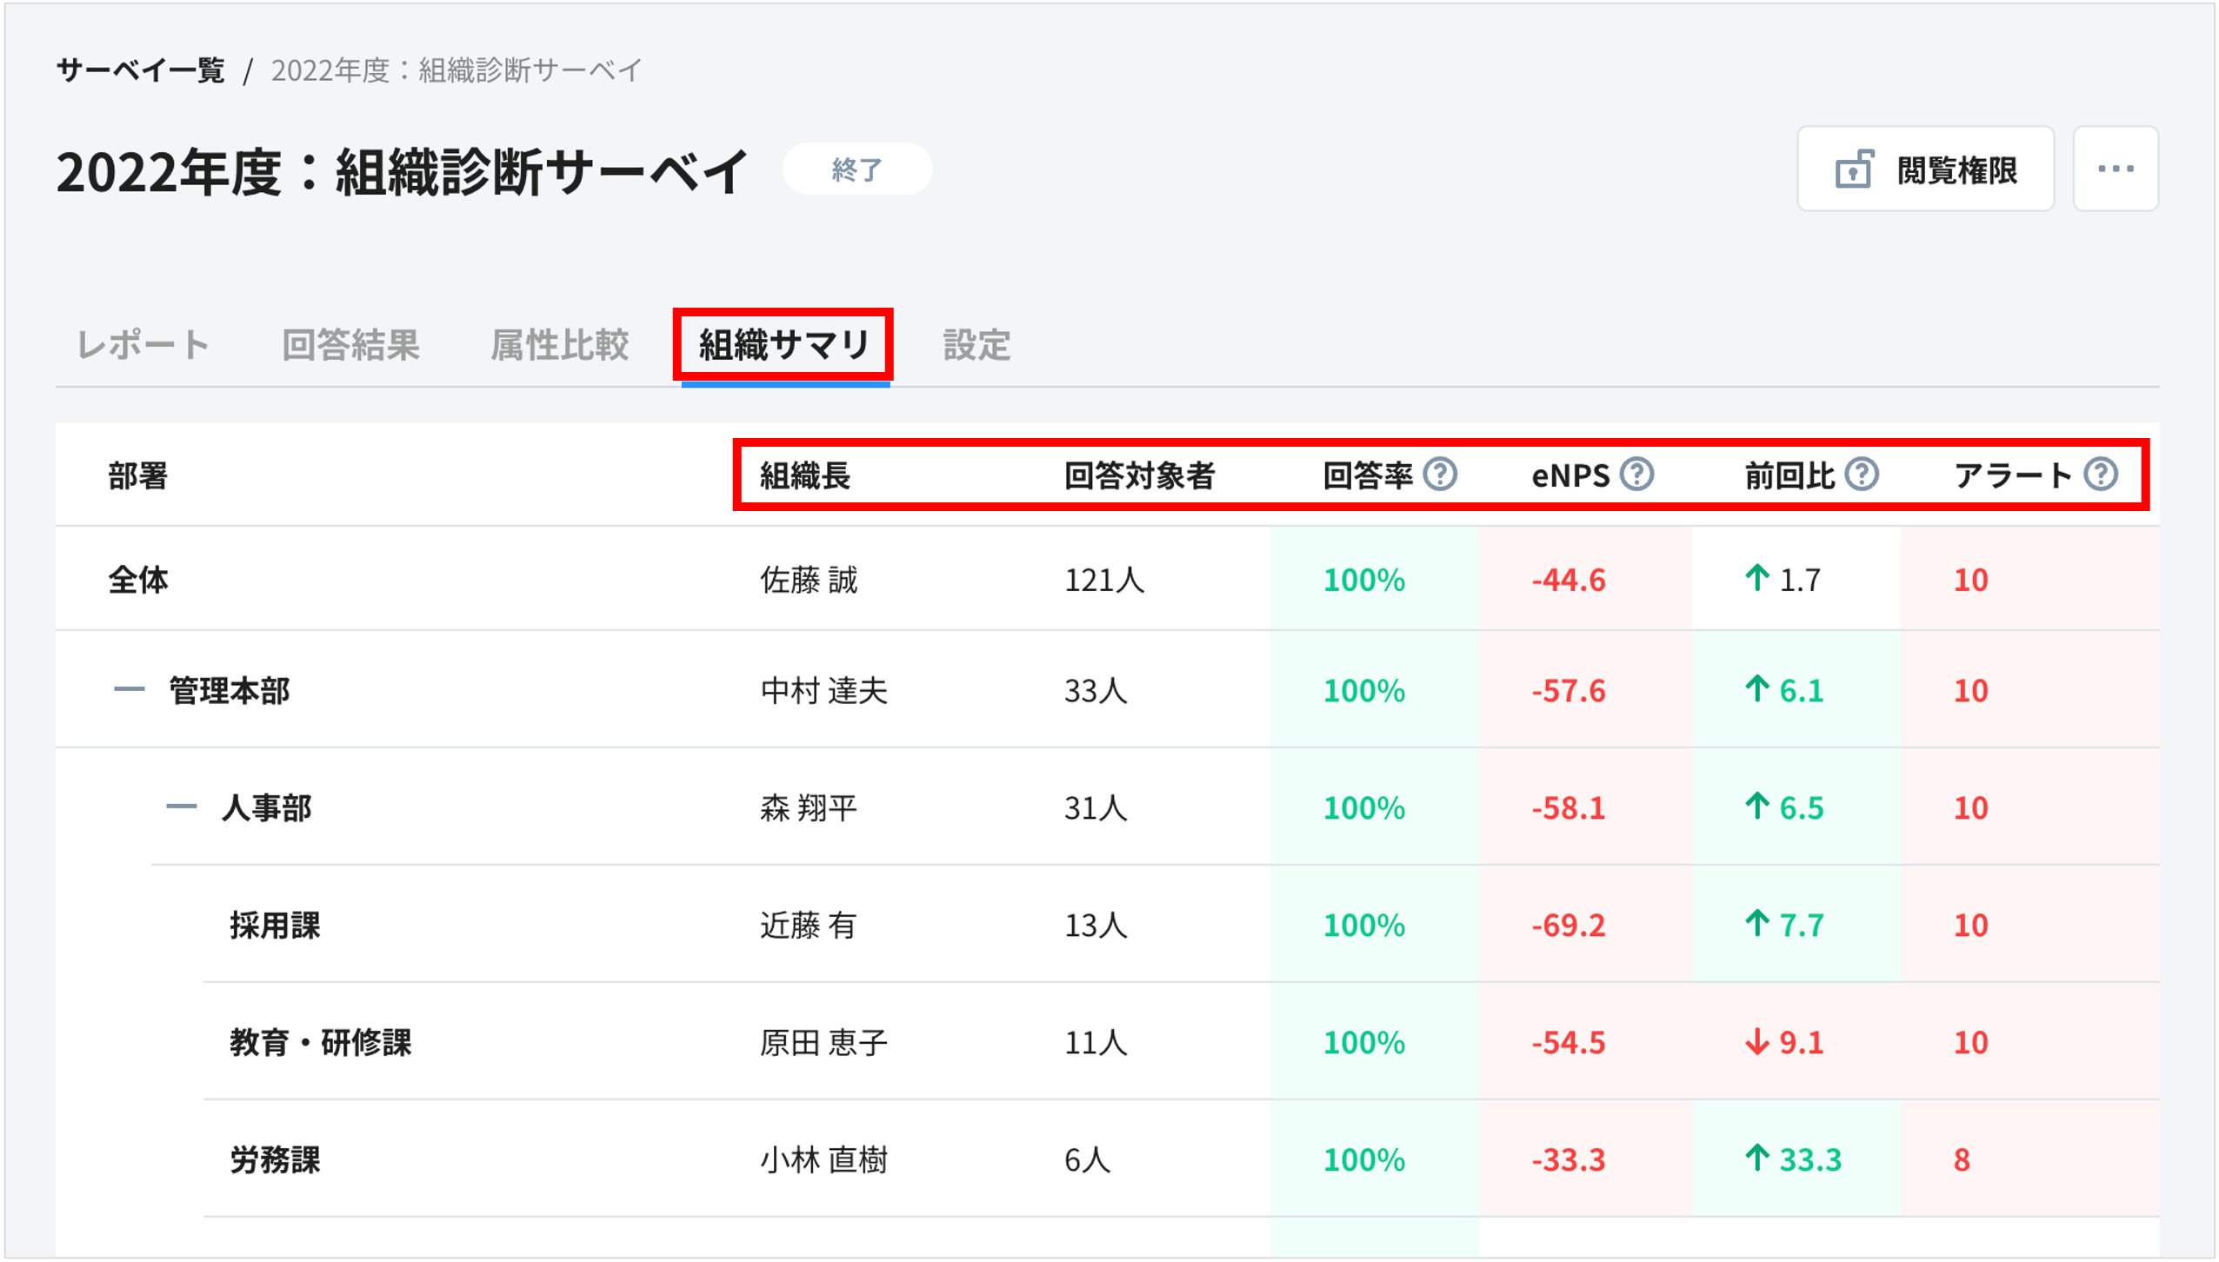Screen dimensions: 2219x1262
Task: Switch to the 属性比較 tab
Action: [x=562, y=346]
